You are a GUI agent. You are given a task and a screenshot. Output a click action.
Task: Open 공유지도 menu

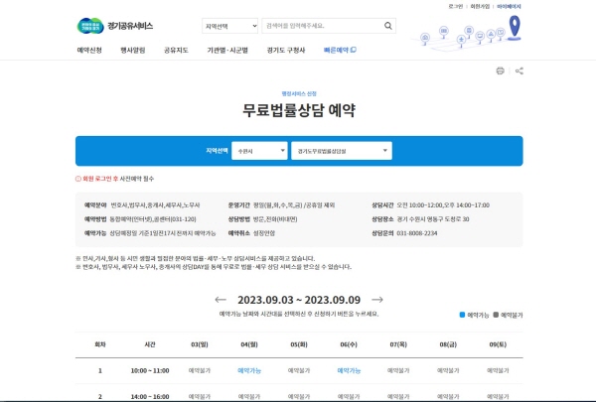pyautogui.click(x=176, y=51)
